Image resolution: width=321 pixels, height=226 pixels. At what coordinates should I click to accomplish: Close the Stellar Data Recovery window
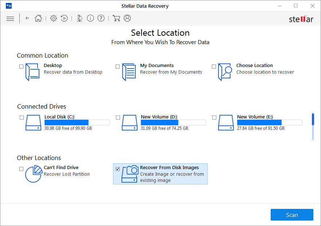click(312, 6)
